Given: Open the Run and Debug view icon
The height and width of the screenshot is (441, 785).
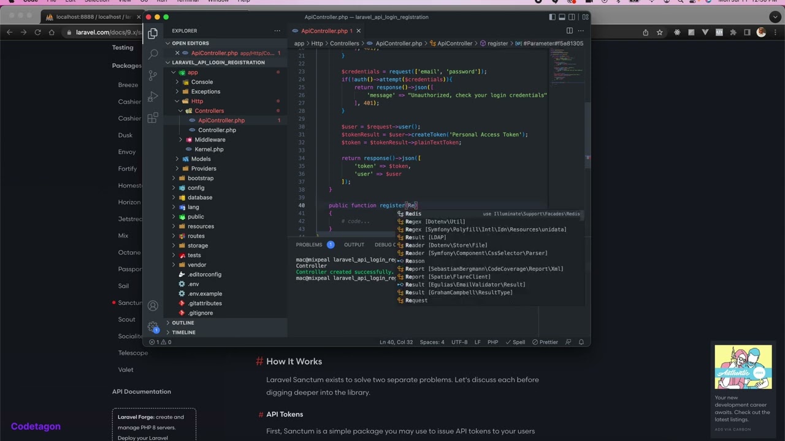Looking at the screenshot, I should click(x=153, y=96).
